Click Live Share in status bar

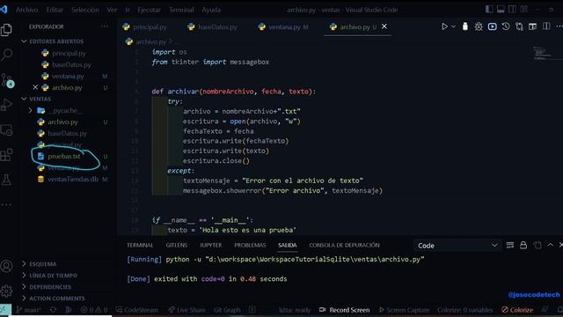pos(186,310)
